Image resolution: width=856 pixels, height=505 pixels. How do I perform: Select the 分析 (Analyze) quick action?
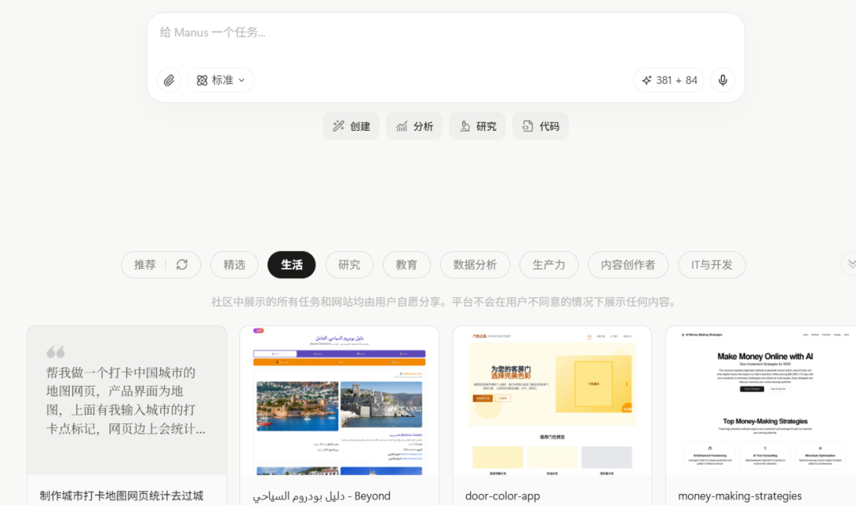click(x=414, y=125)
